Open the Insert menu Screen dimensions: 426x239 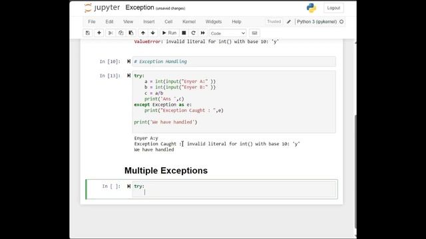point(148,22)
